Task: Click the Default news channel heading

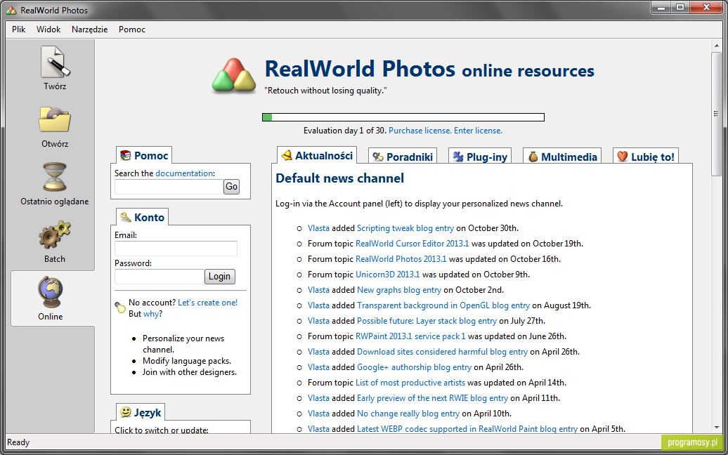Action: [x=340, y=178]
